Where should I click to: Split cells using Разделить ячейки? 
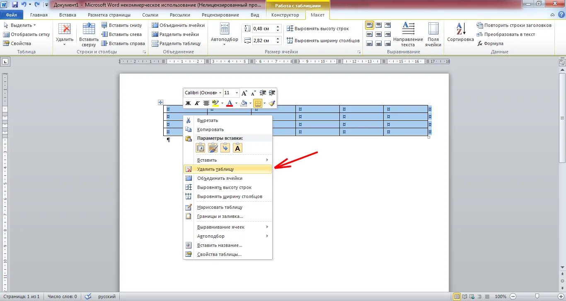(175, 34)
